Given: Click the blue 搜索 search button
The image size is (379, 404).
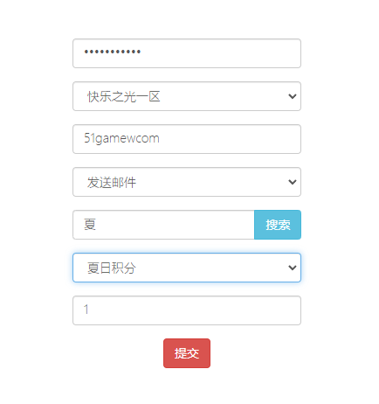Looking at the screenshot, I should (278, 225).
